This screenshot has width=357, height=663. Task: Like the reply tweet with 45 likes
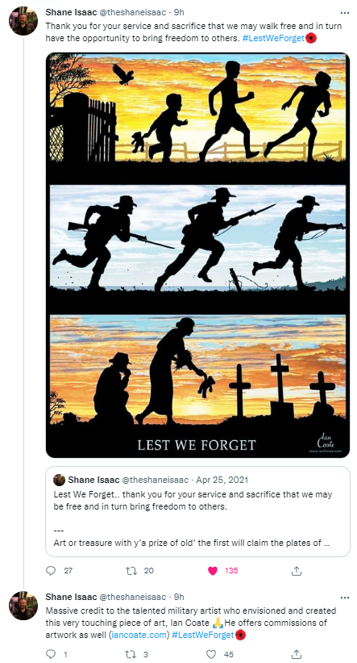click(x=213, y=655)
